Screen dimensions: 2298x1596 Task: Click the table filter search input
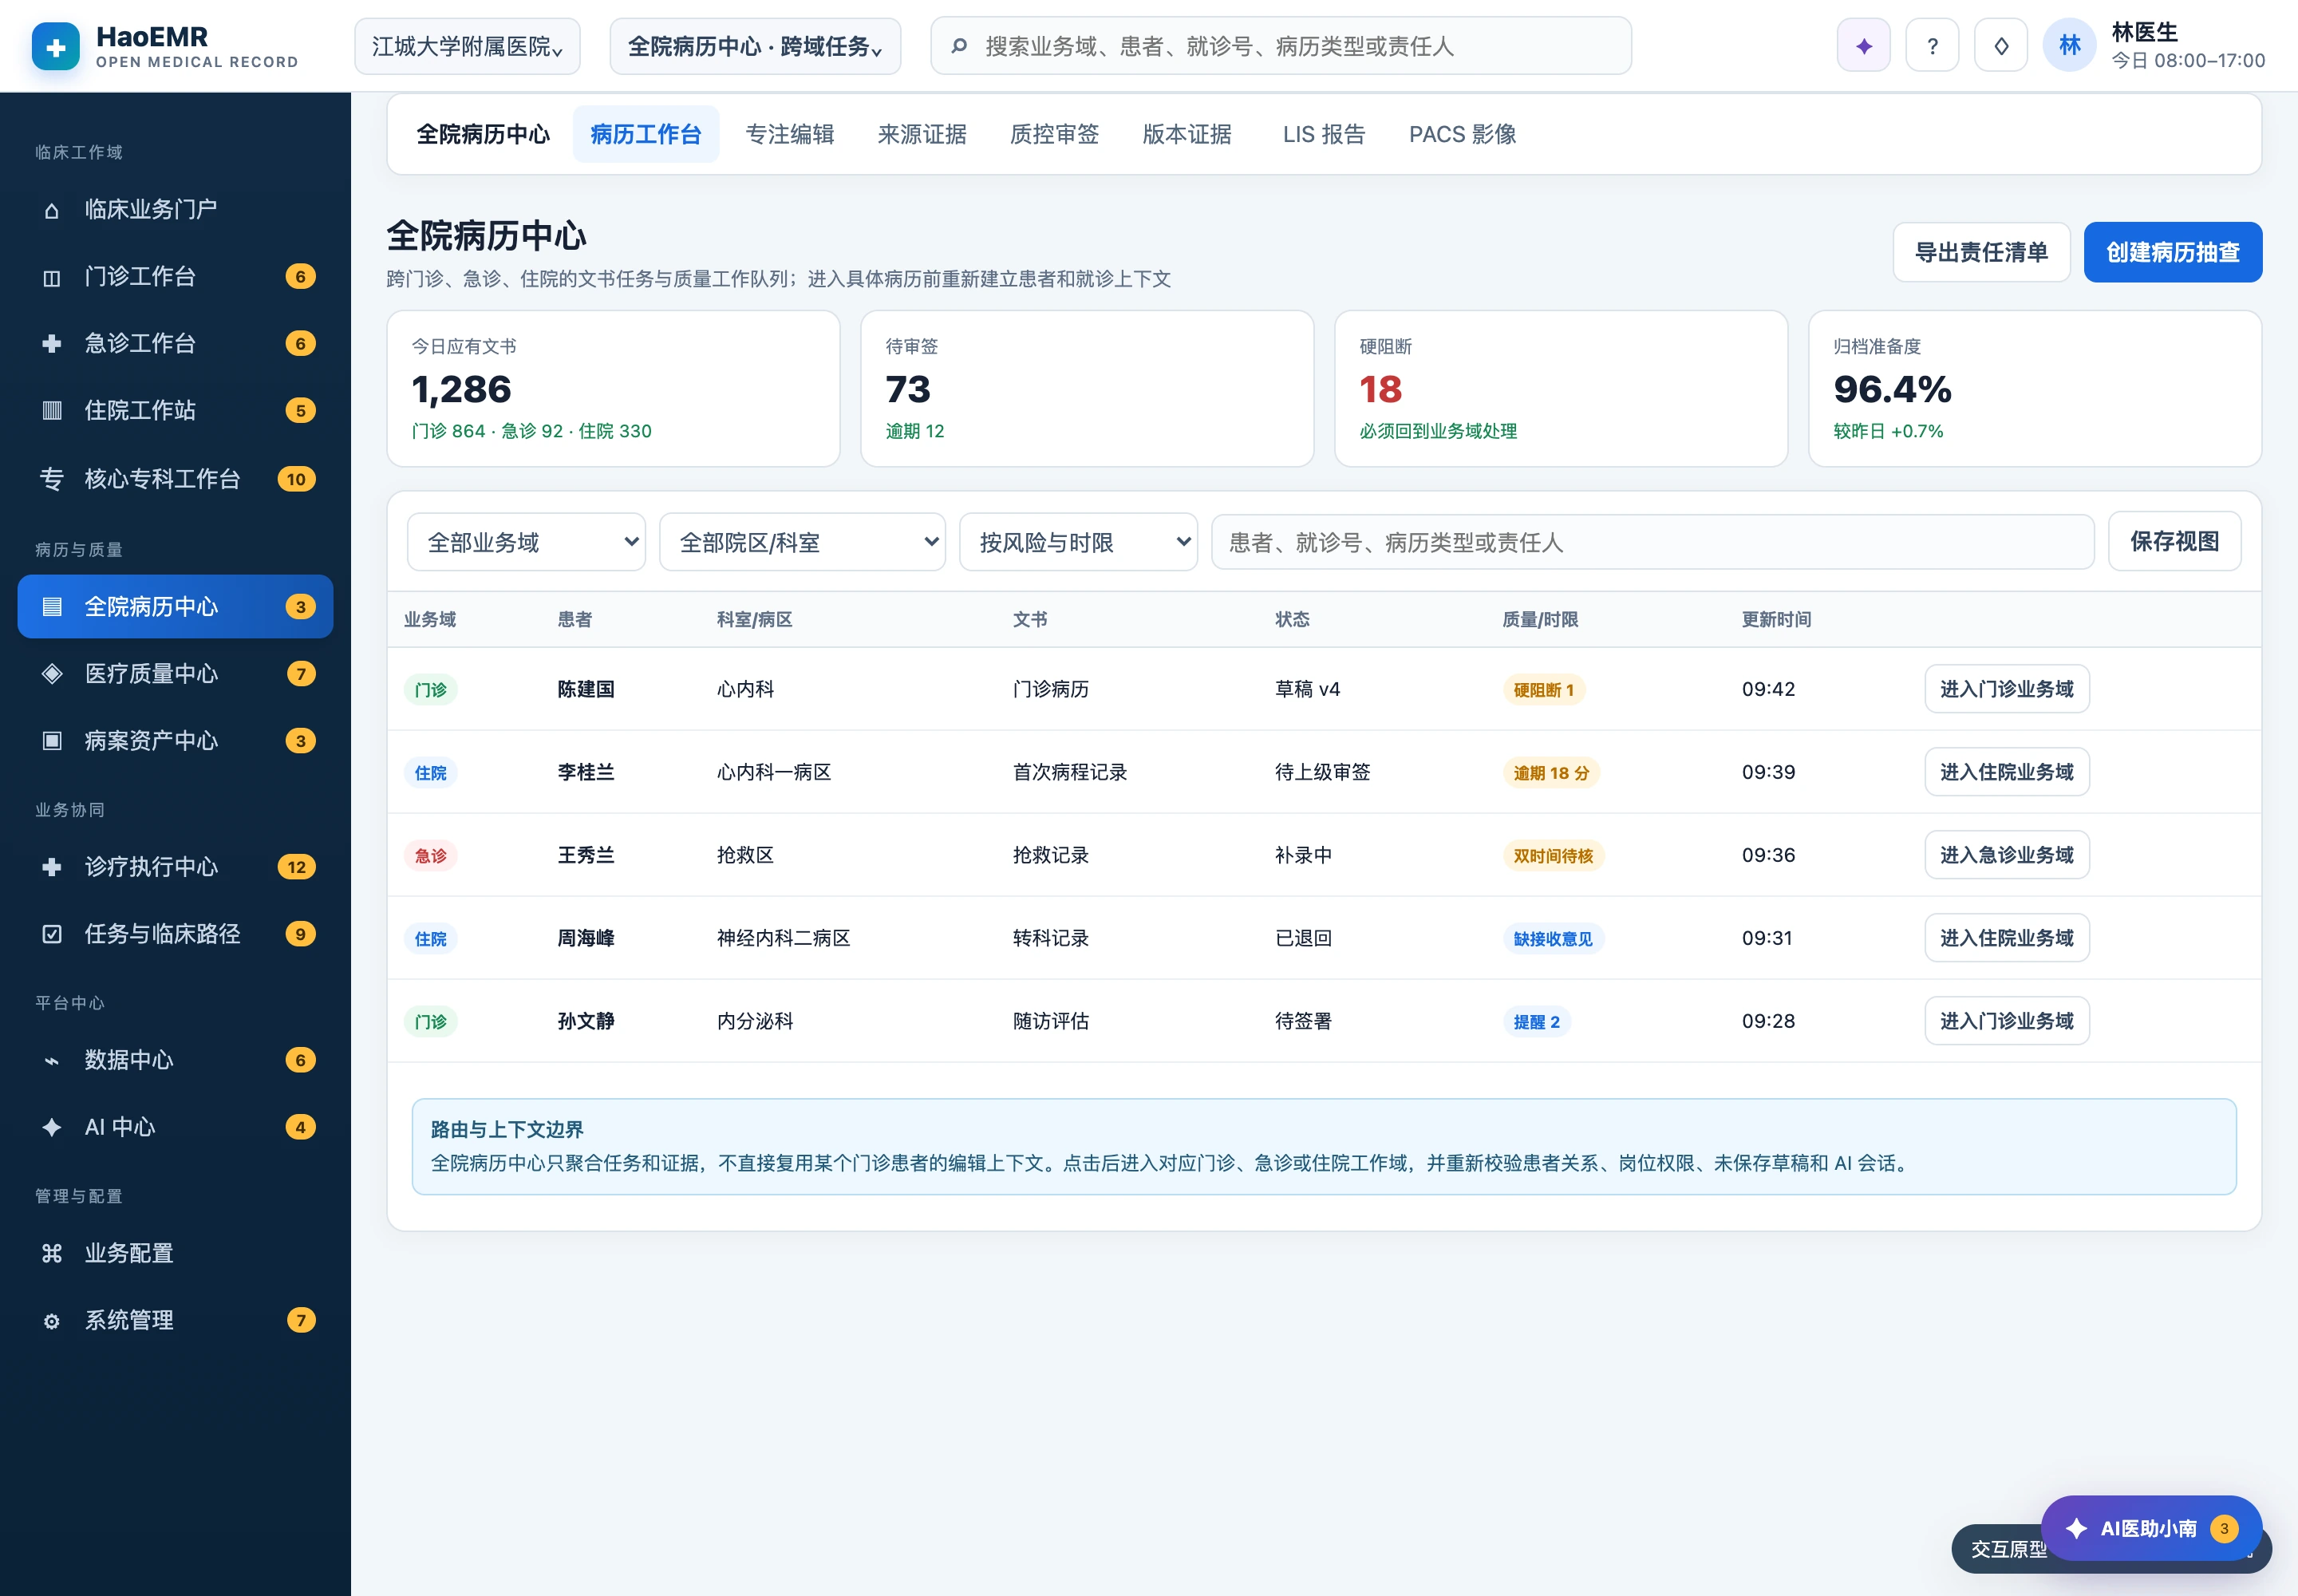(1652, 542)
